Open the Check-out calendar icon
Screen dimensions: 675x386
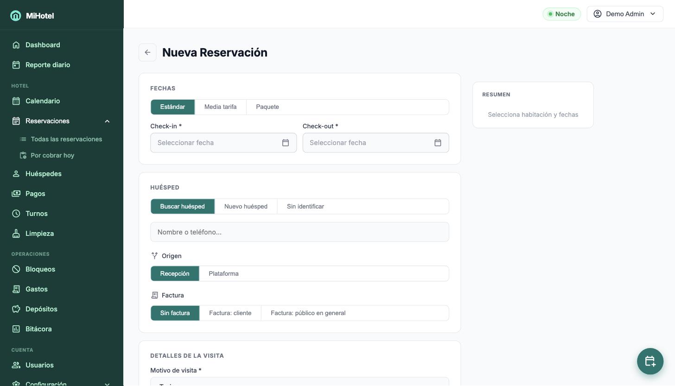(438, 143)
